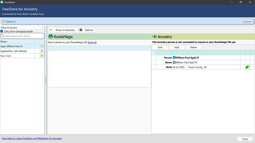
Task: Click the Ancestry icon beside Appl, William Paul IV
Action: tap(42, 46)
